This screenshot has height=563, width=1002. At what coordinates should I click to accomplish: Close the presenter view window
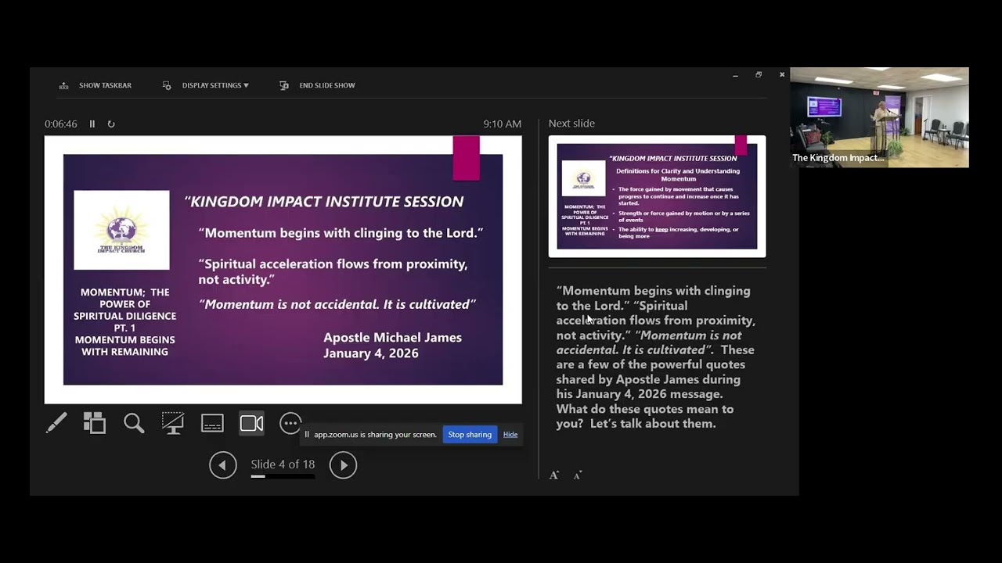click(x=782, y=75)
